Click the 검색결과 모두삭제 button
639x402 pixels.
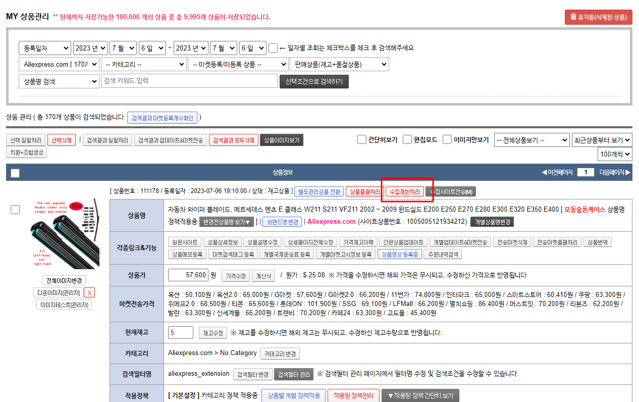233,140
